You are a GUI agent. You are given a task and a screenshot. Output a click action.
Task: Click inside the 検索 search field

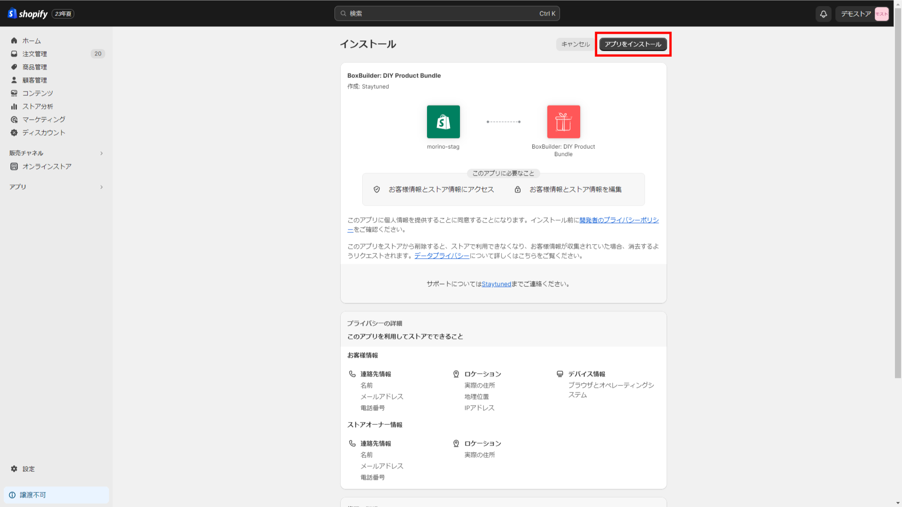[x=446, y=13]
